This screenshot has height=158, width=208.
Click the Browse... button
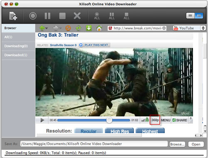point(177,144)
